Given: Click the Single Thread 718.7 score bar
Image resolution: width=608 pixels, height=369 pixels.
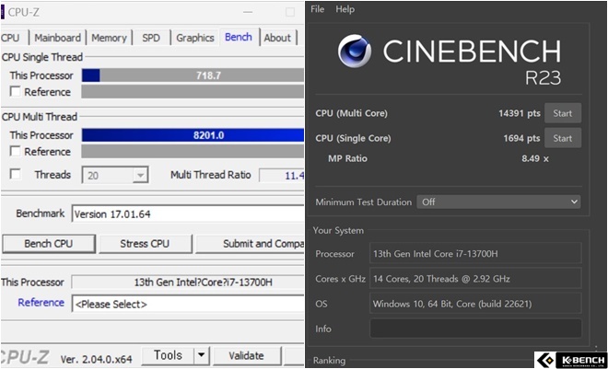Looking at the screenshot, I should [193, 75].
